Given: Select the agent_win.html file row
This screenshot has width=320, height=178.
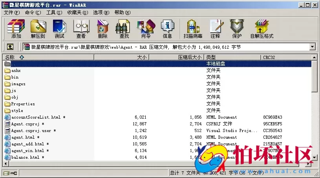Looking at the screenshot, I should (157, 150).
